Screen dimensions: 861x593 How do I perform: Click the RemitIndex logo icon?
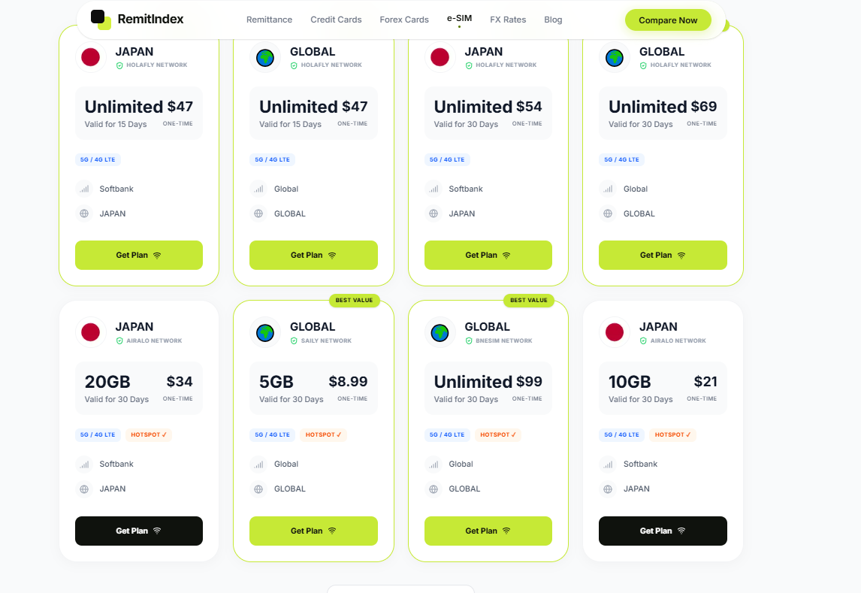click(101, 20)
